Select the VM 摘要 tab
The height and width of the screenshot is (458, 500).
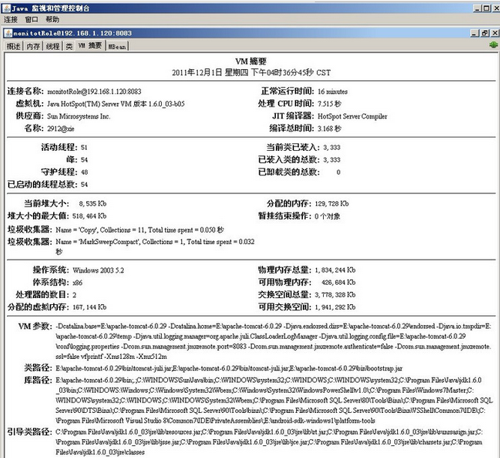coord(90,46)
